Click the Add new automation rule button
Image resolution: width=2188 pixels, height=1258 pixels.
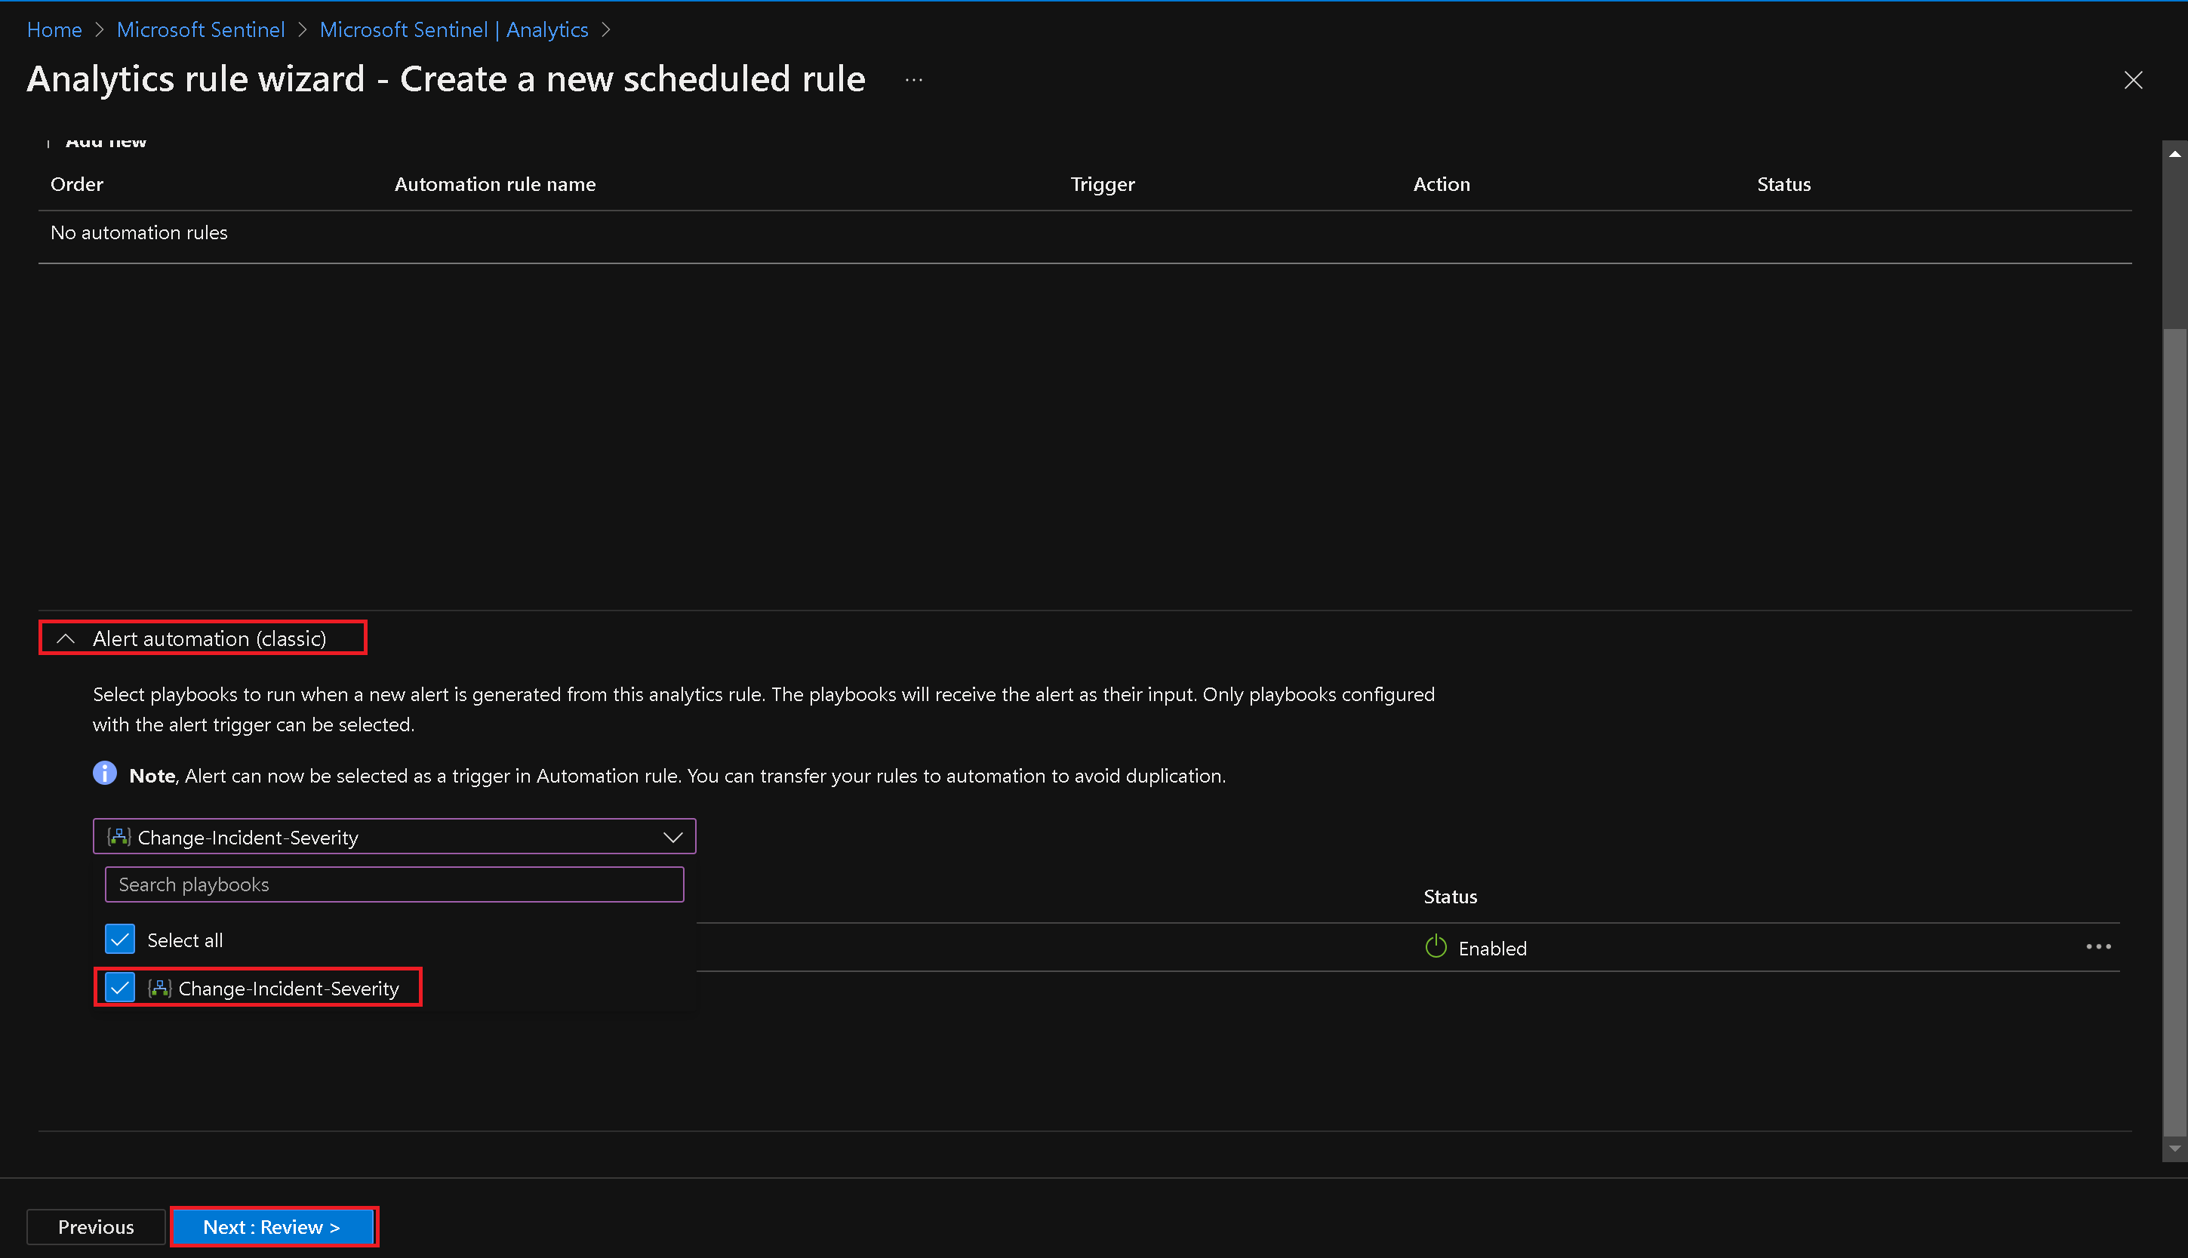pyautogui.click(x=97, y=143)
